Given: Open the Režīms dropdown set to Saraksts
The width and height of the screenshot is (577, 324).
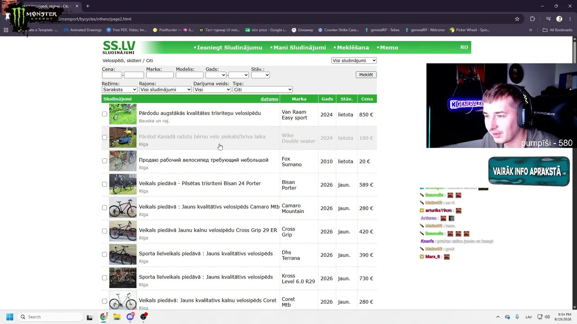Looking at the screenshot, I should (x=119, y=90).
